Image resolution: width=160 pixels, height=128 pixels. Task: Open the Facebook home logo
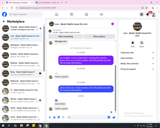(4, 14)
